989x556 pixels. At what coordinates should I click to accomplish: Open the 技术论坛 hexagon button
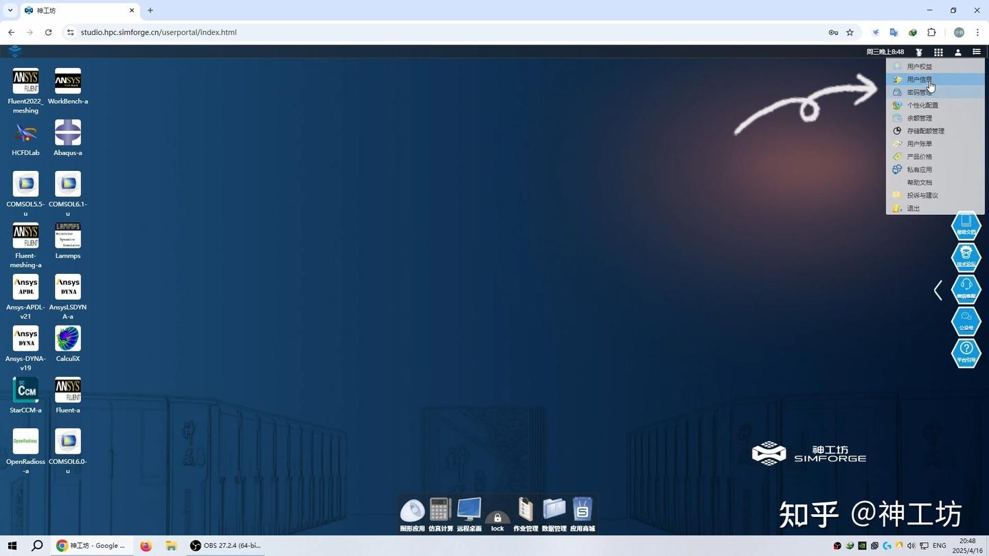tap(966, 257)
